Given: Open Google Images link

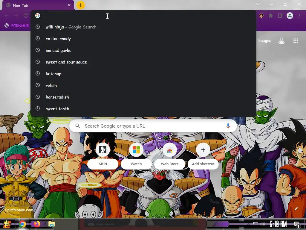Looking at the screenshot, I should (265, 41).
